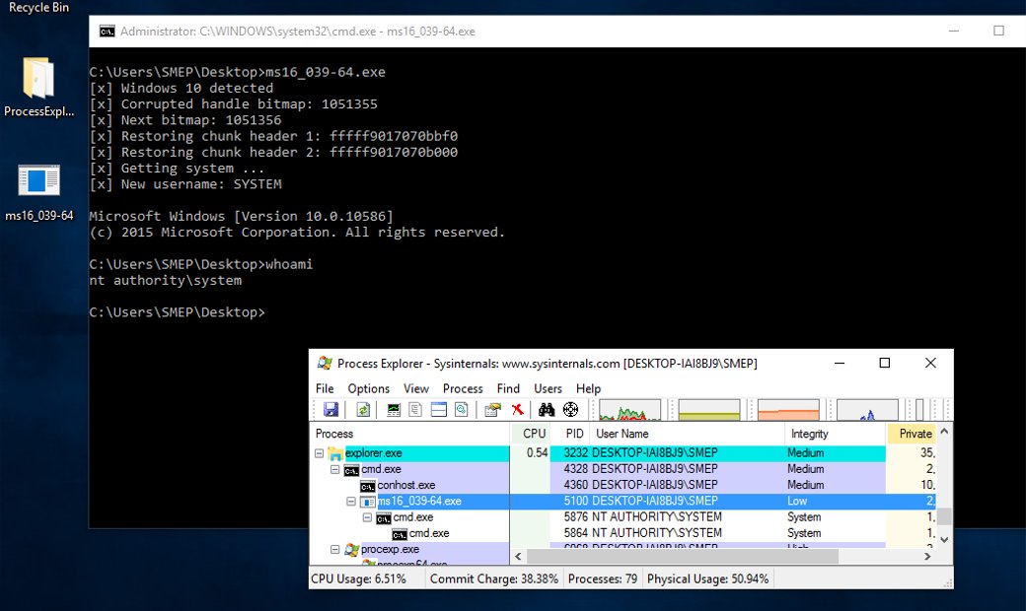Screen dimensions: 1026x611
Task: Click the cmd.exe window title bar icon
Action: pyautogui.click(x=107, y=31)
